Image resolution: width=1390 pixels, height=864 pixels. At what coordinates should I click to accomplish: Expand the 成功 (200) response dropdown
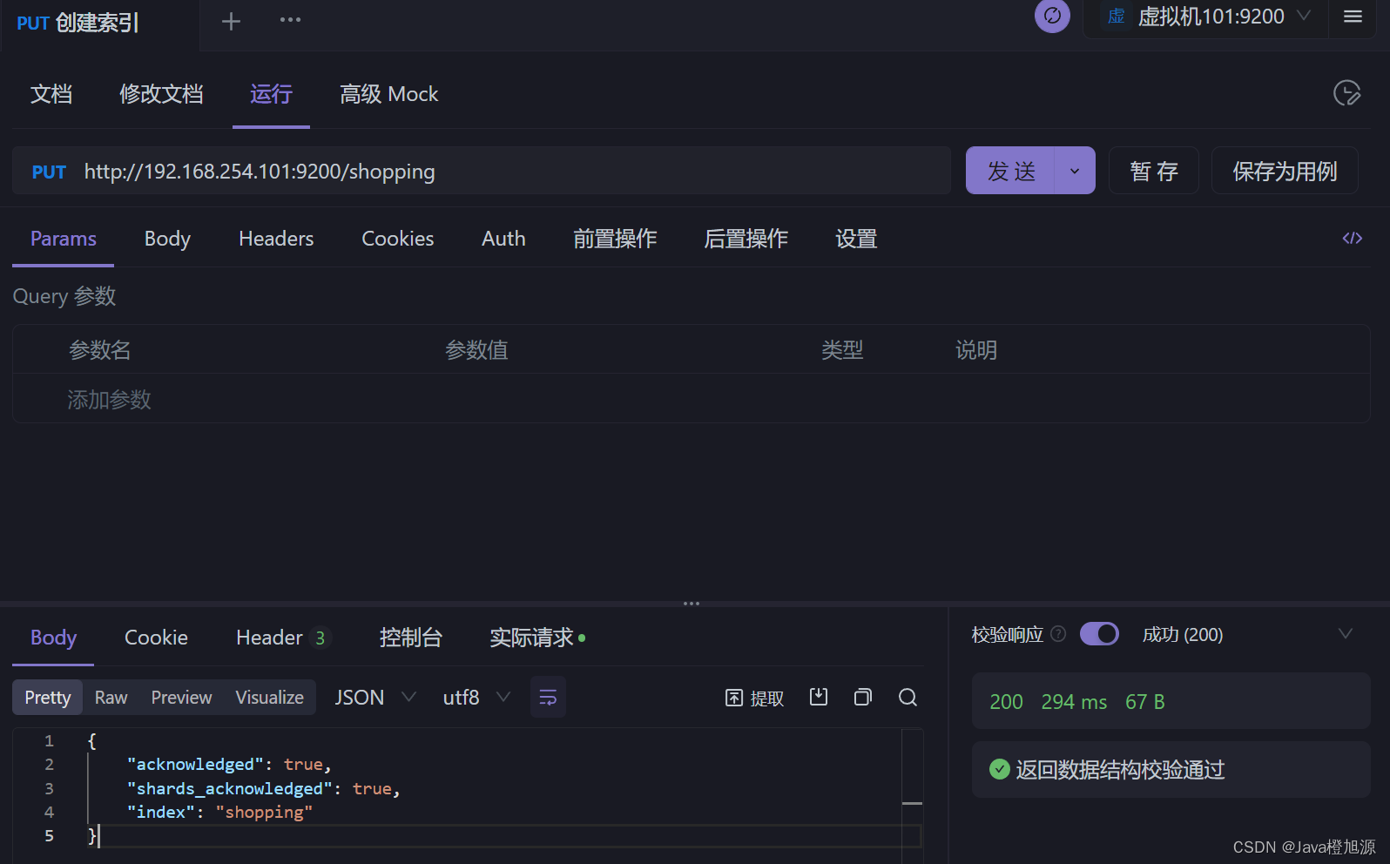(x=1346, y=634)
